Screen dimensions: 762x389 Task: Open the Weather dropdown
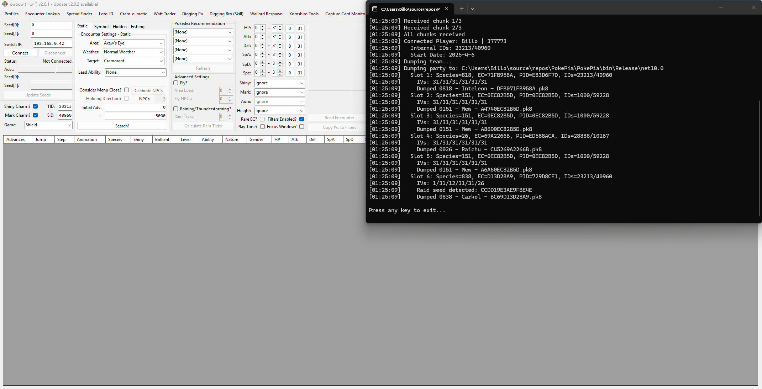[x=133, y=52]
